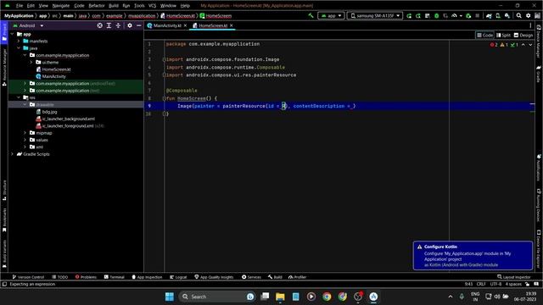
Task: Click the CRLF line separator indicator
Action: [481, 285]
